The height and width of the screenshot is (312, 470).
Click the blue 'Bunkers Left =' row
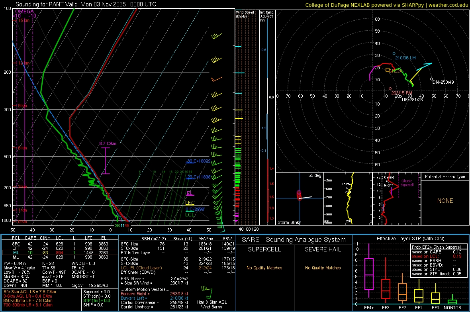tap(155, 298)
